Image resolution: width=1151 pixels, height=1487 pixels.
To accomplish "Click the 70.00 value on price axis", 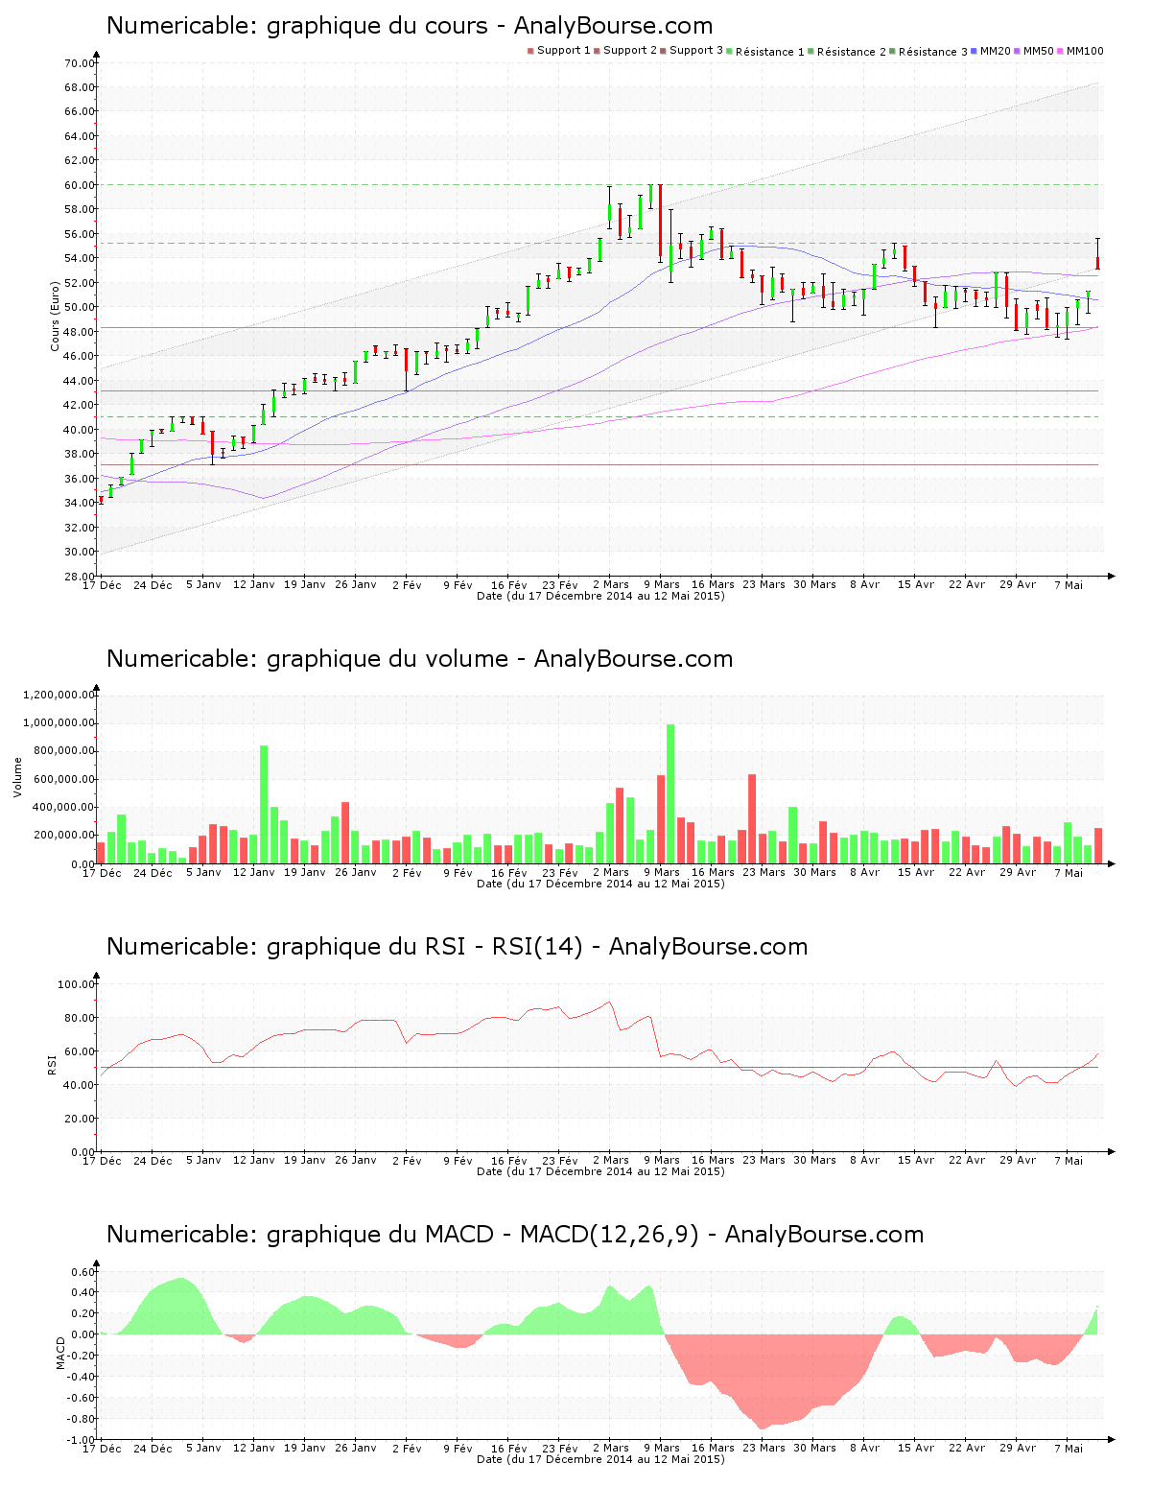I will pyautogui.click(x=80, y=63).
